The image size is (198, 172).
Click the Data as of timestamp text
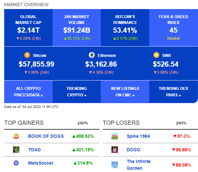point(31,107)
